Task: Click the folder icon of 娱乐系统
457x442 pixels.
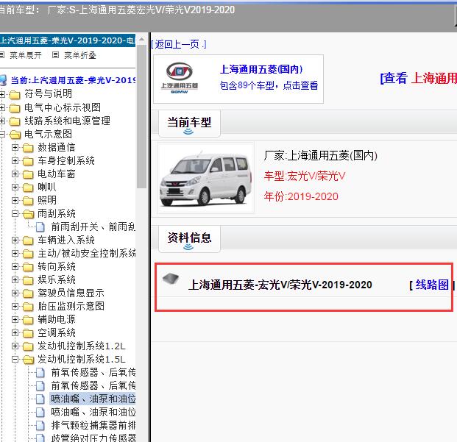Action: click(x=28, y=280)
